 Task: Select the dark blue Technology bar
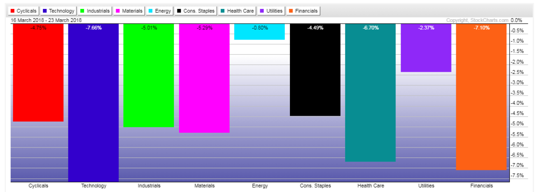(94, 103)
